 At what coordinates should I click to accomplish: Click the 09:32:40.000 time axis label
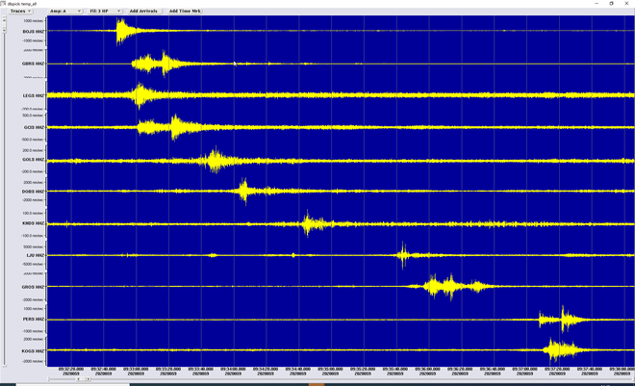pyautogui.click(x=104, y=369)
